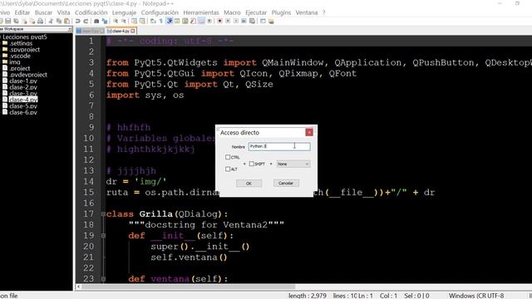Toggle word wrap toolbar icon
The height and width of the screenshot is (299, 532).
[x=152, y=21]
